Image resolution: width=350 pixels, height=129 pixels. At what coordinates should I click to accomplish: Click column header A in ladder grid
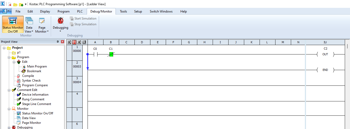(95, 42)
